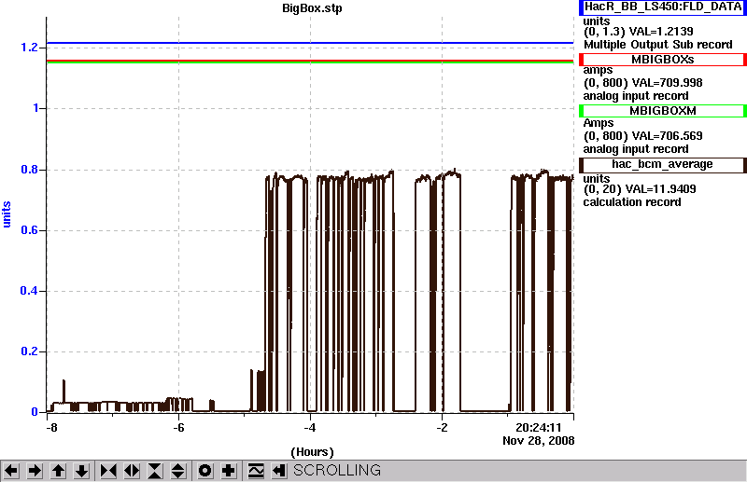
Task: Click the 'Nov 28, 2008' date label
Action: 539,441
